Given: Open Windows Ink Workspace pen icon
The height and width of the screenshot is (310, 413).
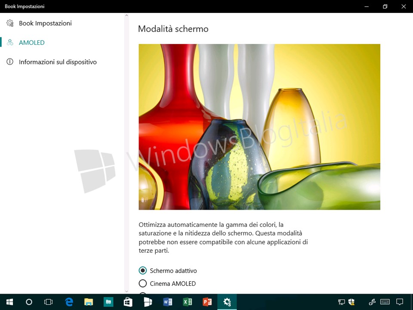Looking at the screenshot, I should 372,302.
